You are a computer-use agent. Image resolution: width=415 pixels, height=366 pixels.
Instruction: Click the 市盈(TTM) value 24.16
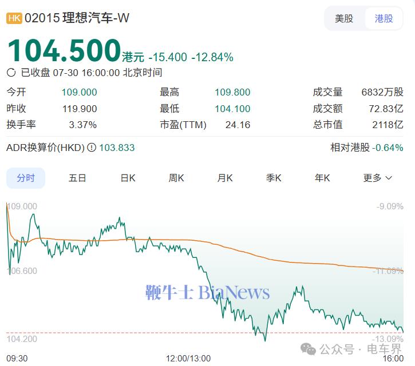[x=238, y=125]
